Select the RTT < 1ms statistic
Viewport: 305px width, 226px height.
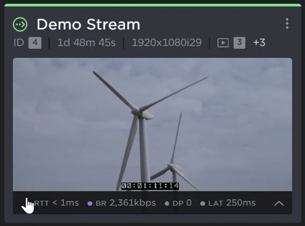56,203
